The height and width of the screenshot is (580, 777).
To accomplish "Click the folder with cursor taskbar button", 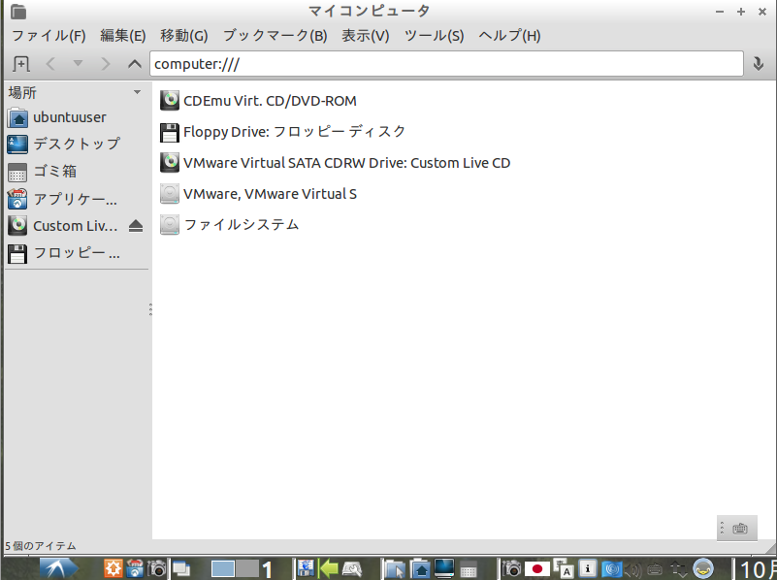I will point(395,569).
